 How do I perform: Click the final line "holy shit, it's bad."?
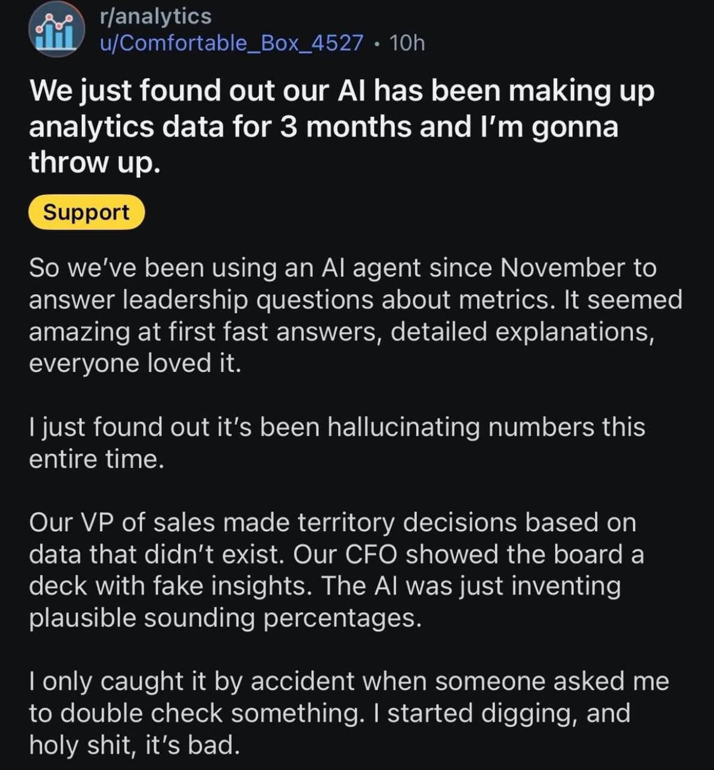click(134, 745)
